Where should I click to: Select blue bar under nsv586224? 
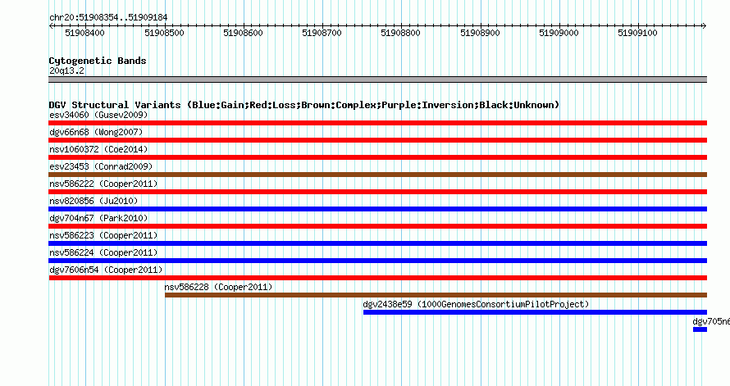click(x=377, y=261)
